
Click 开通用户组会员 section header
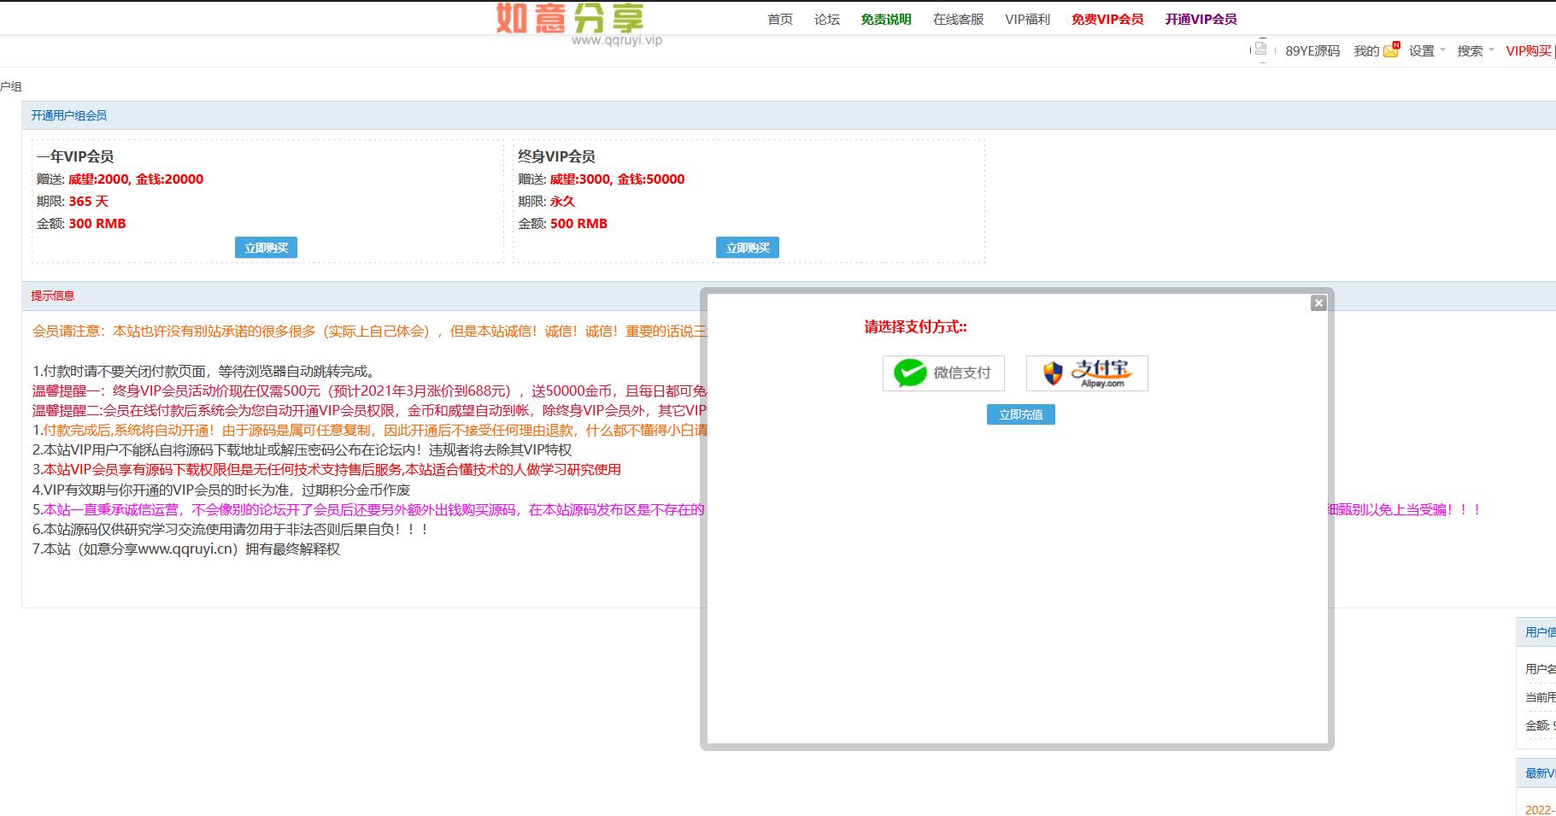[69, 115]
